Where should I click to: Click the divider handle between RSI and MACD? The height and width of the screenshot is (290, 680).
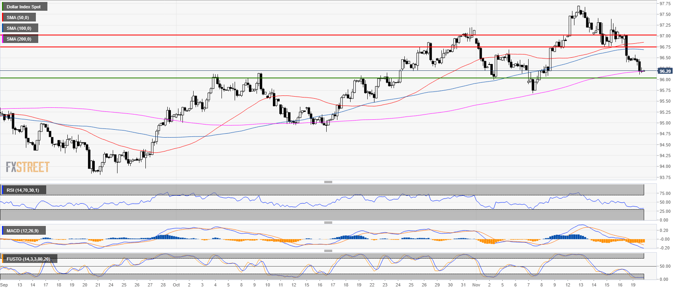328,222
